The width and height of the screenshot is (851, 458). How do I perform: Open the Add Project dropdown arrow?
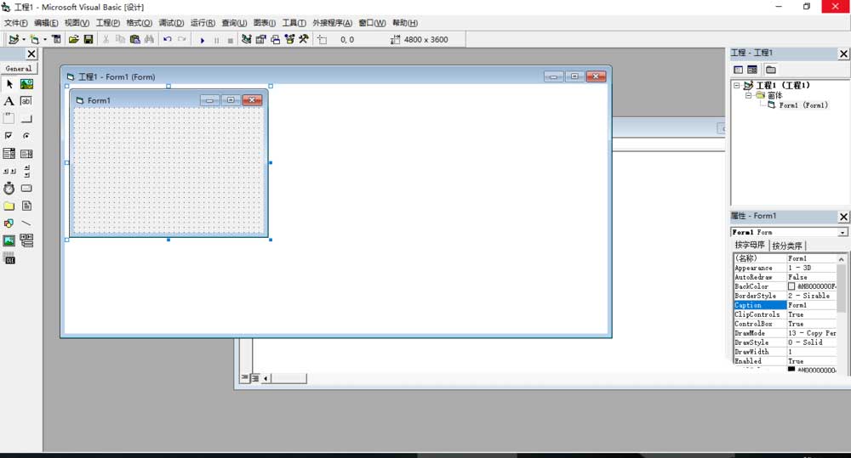24,40
